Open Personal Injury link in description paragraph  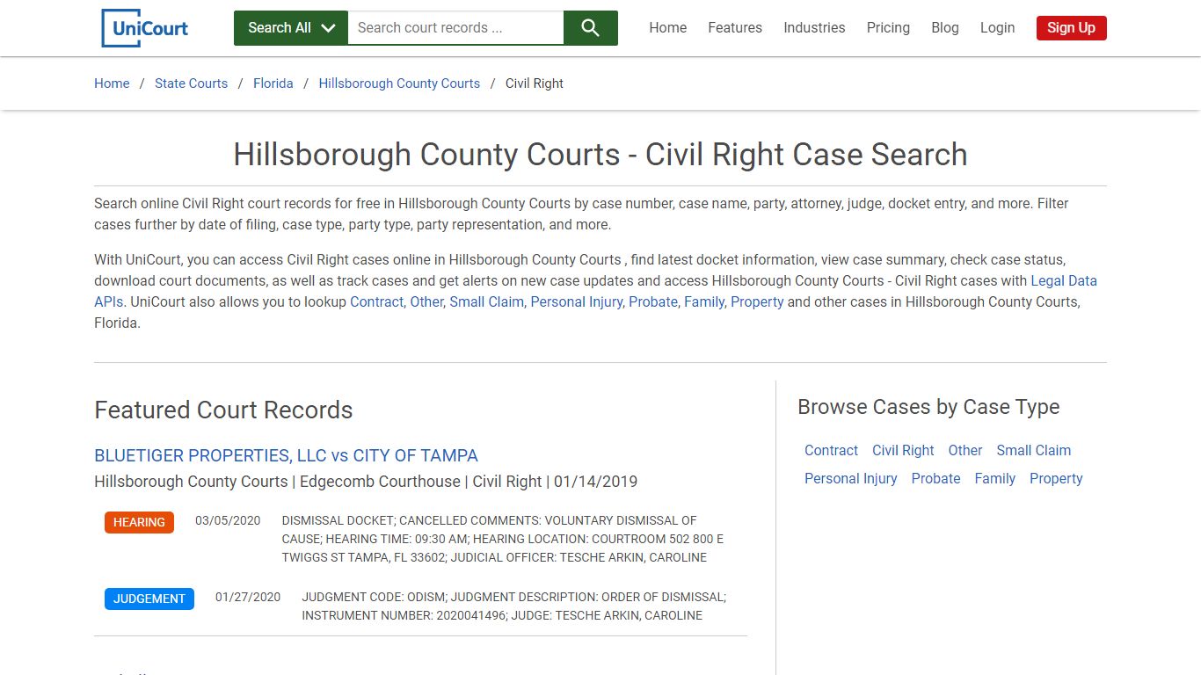point(578,301)
